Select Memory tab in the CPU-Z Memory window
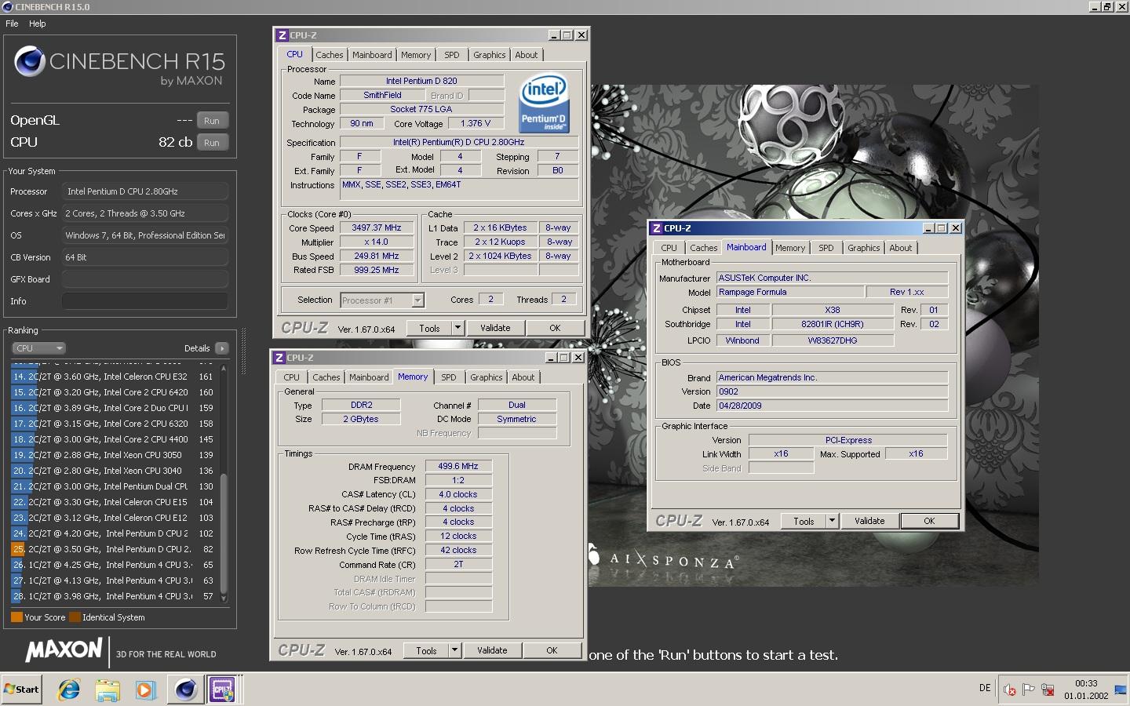 click(x=413, y=377)
